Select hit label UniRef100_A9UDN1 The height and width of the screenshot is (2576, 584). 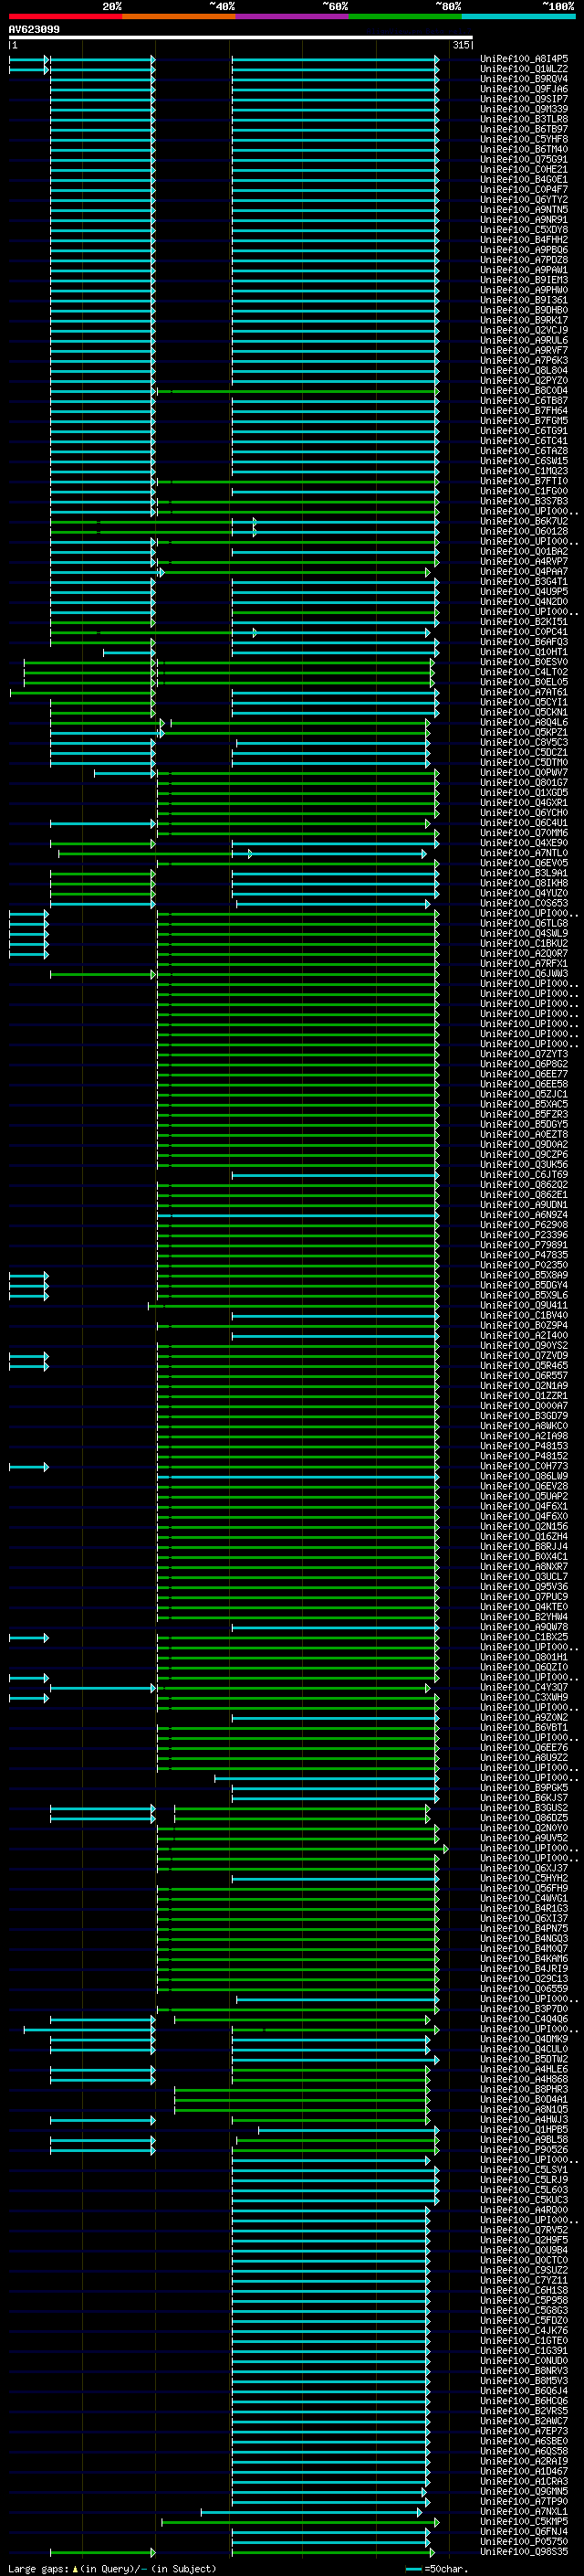click(x=524, y=1205)
